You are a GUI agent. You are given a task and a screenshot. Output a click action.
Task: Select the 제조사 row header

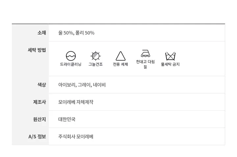click(x=39, y=102)
